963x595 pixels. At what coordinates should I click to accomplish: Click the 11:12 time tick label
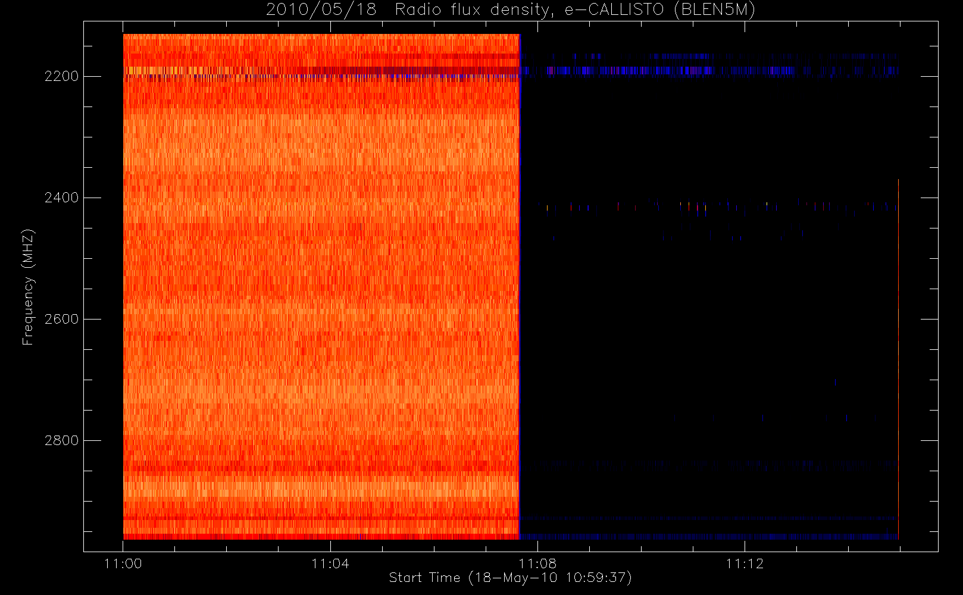[x=745, y=563]
